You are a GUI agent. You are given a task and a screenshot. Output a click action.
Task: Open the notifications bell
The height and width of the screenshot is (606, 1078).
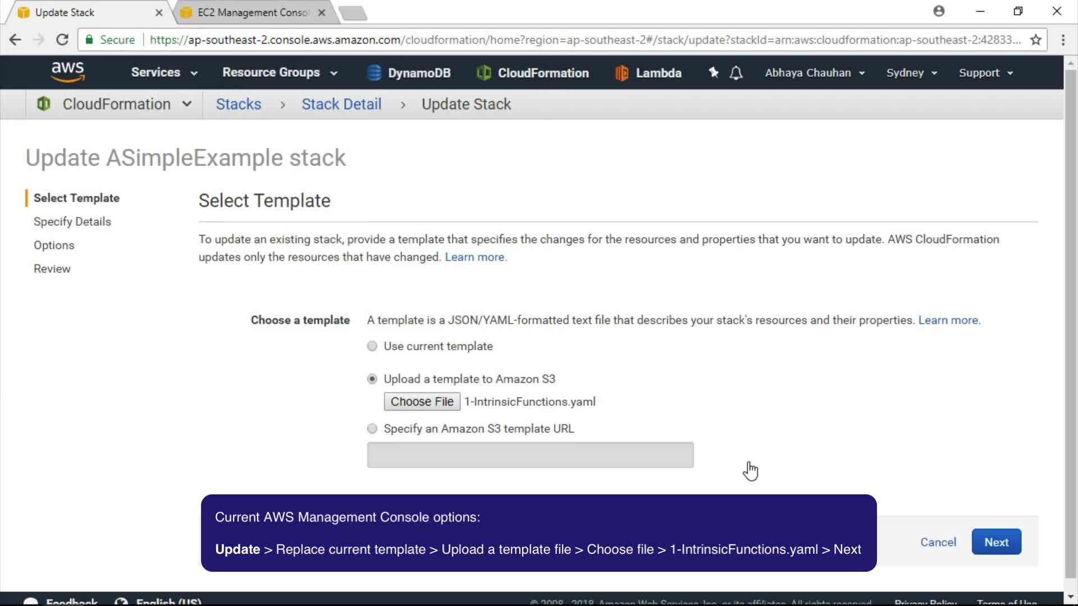(736, 73)
